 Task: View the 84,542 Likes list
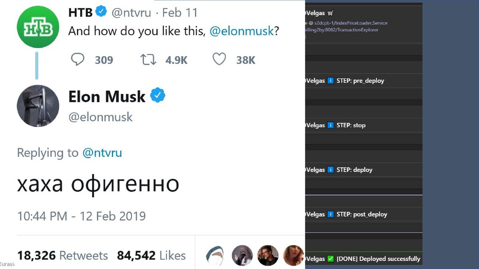151,255
